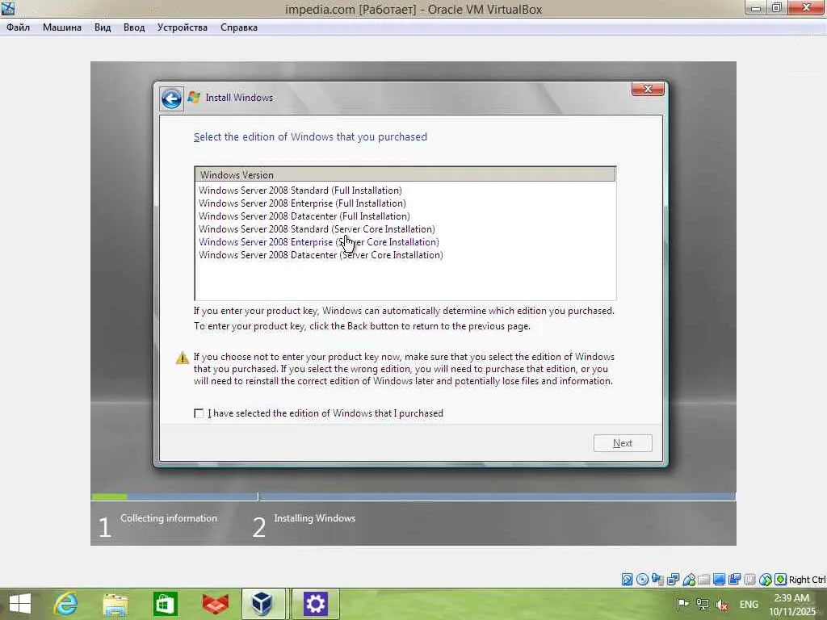Open the network tray icon
The image size is (827, 620).
point(702,604)
